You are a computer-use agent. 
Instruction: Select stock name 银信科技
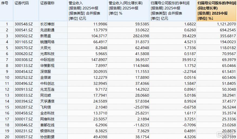pos(47,131)
